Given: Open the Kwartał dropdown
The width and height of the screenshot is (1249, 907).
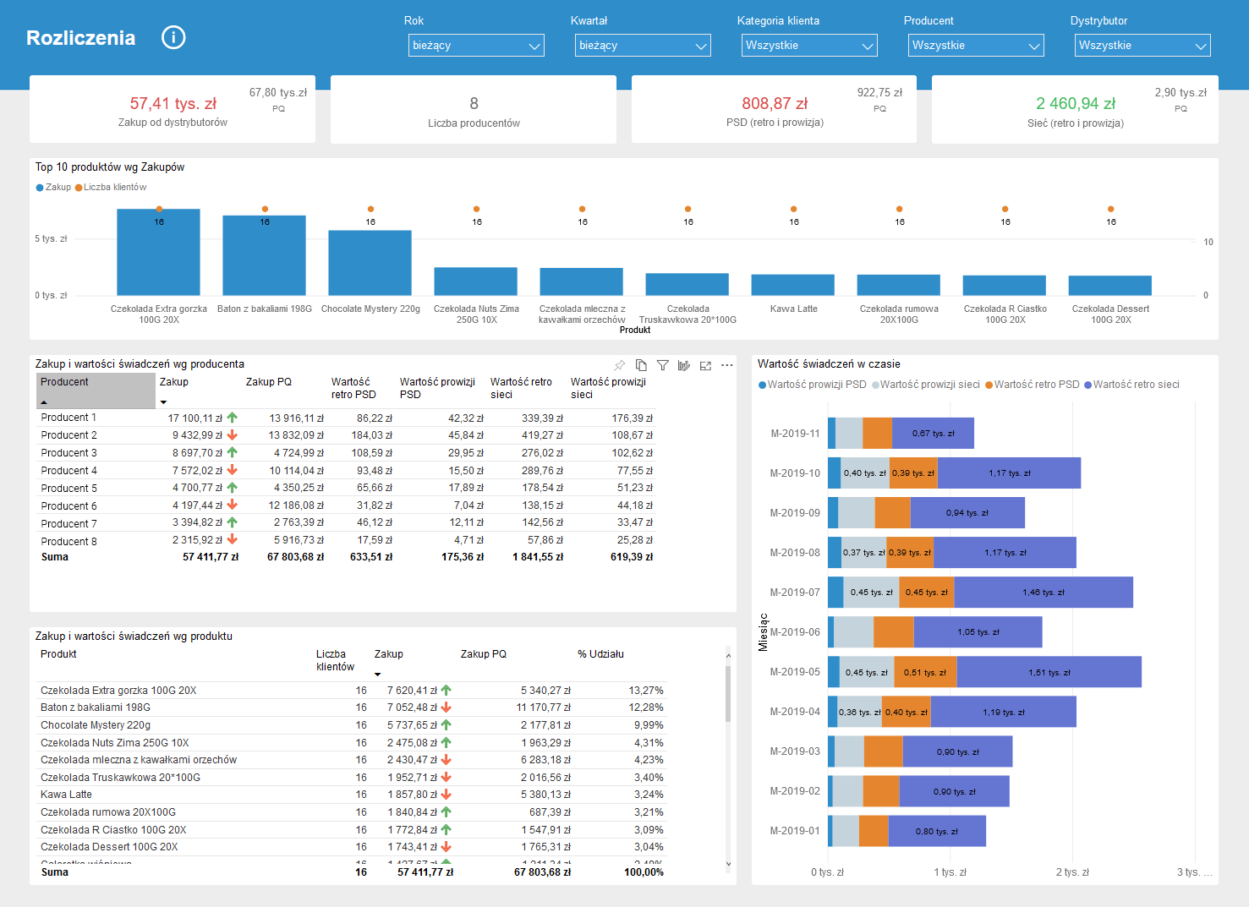Looking at the screenshot, I should [x=643, y=46].
